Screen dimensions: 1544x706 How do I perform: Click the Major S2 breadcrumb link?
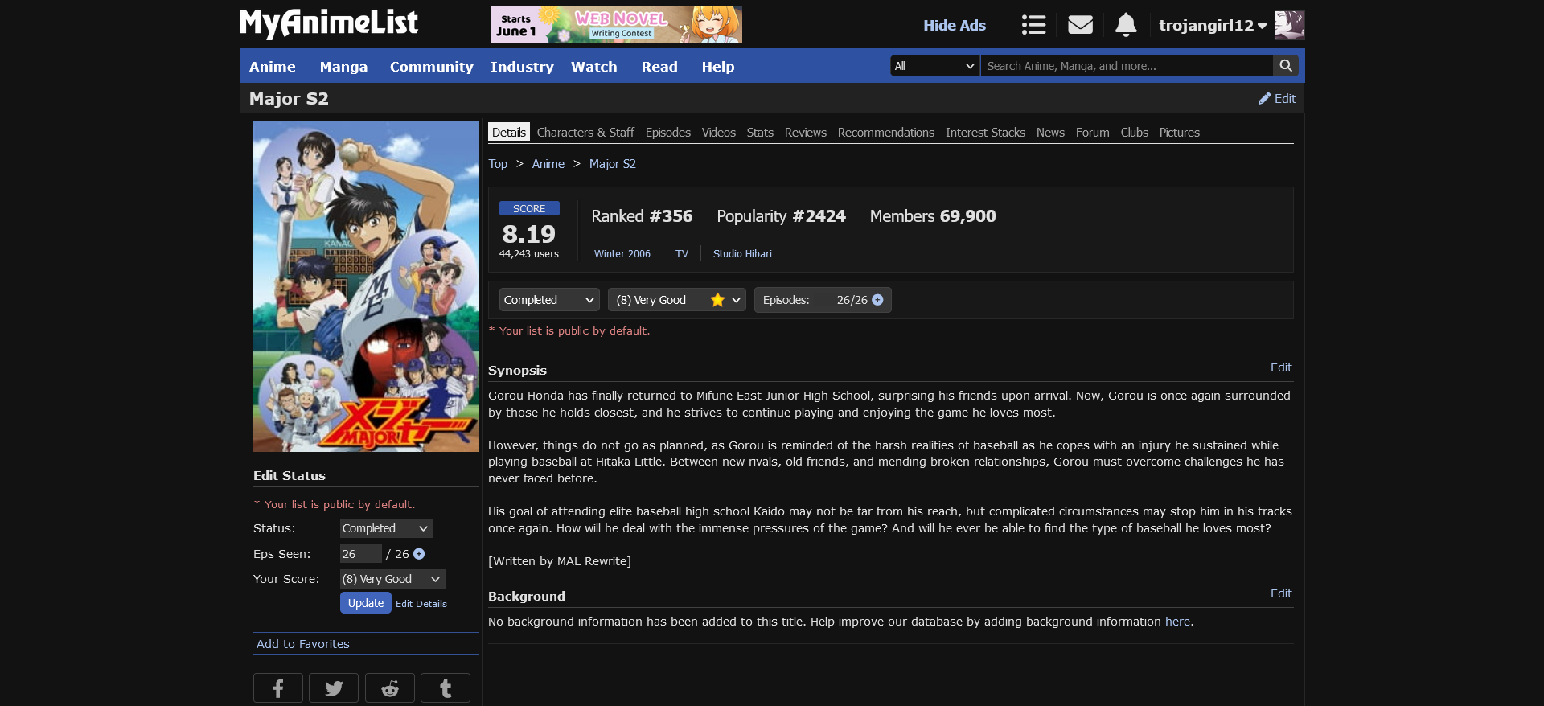point(613,164)
